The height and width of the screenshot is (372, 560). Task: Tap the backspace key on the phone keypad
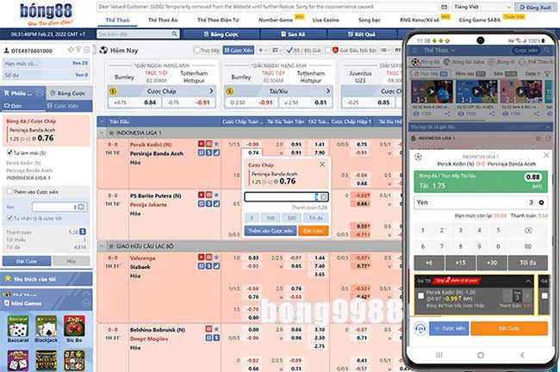pyautogui.click(x=528, y=230)
